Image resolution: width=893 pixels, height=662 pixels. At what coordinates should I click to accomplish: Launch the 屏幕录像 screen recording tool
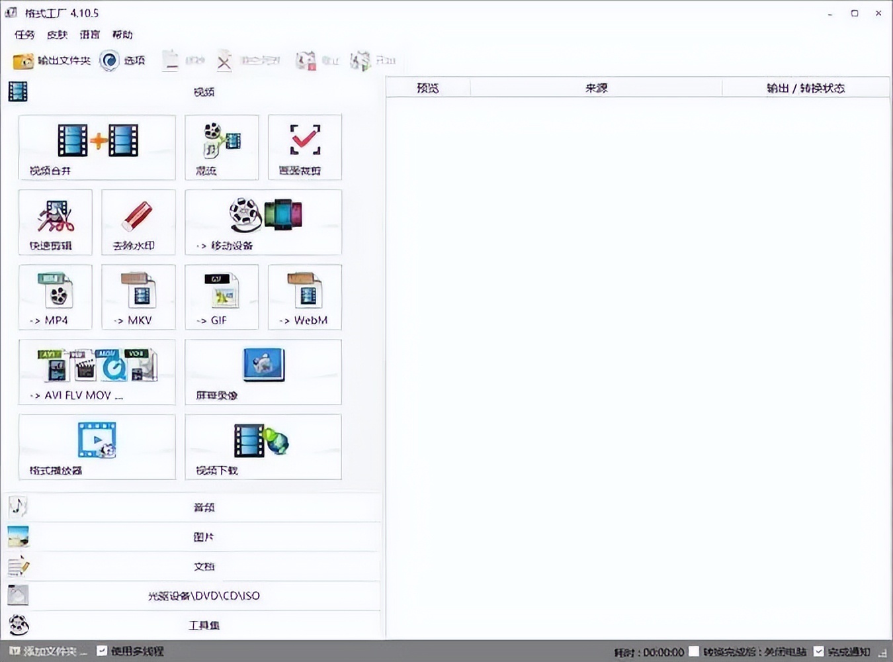[x=263, y=371]
